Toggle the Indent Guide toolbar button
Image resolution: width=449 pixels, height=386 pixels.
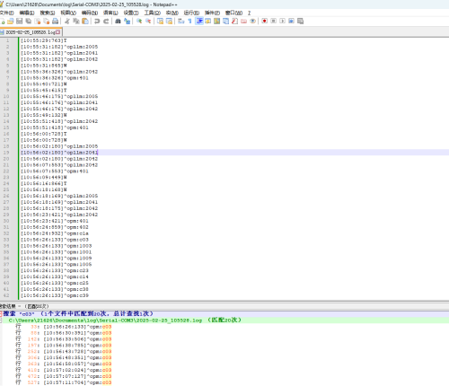tap(199, 21)
